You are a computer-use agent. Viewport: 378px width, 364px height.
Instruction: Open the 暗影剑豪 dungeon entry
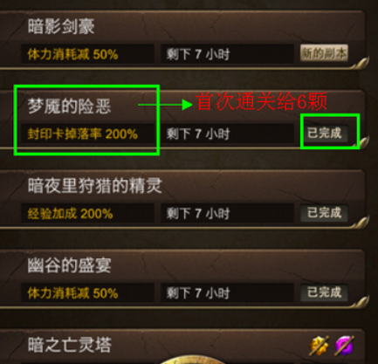coord(61,26)
